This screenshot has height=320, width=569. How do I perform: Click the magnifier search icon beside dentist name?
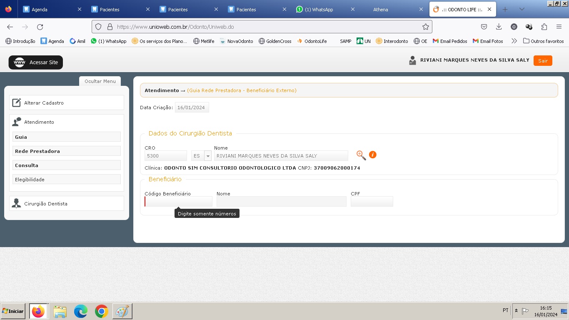click(x=361, y=155)
